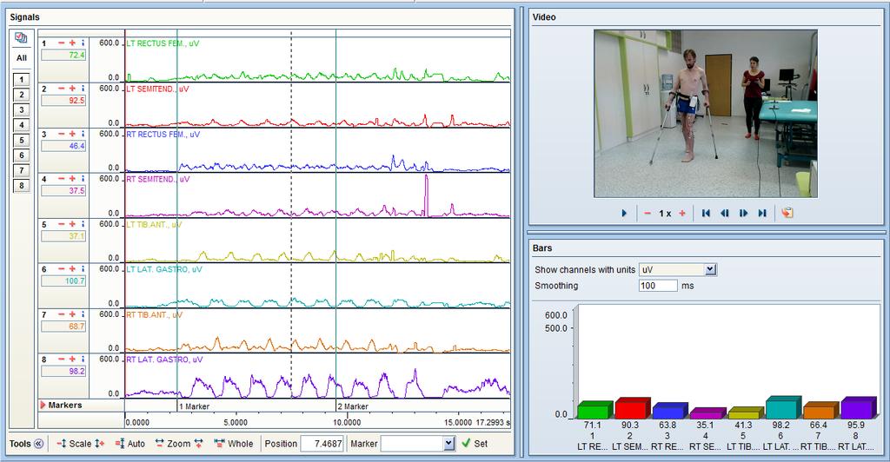Click the '1 Marker' label on timeline
890x462 pixels.
click(x=194, y=406)
